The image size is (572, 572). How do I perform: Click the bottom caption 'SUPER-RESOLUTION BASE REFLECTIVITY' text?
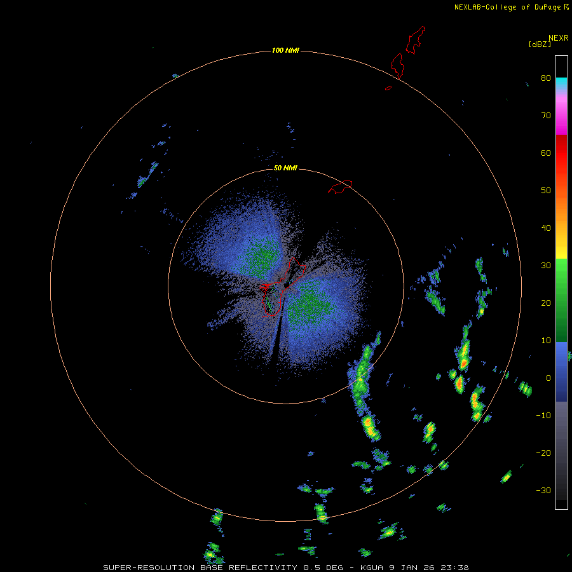[x=200, y=568]
